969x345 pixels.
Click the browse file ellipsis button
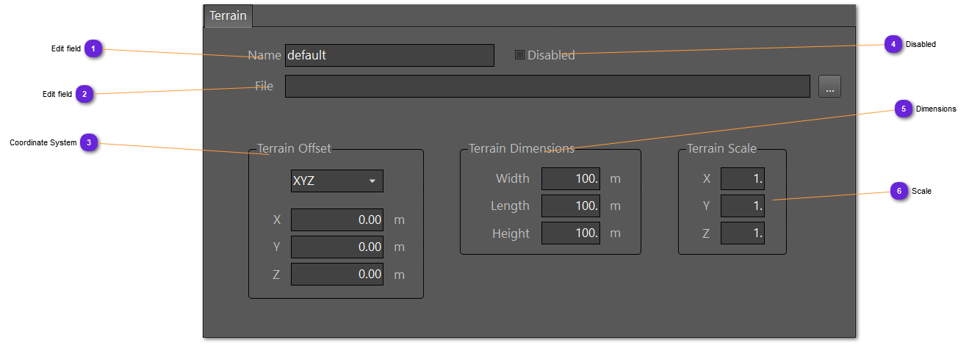pyautogui.click(x=829, y=87)
